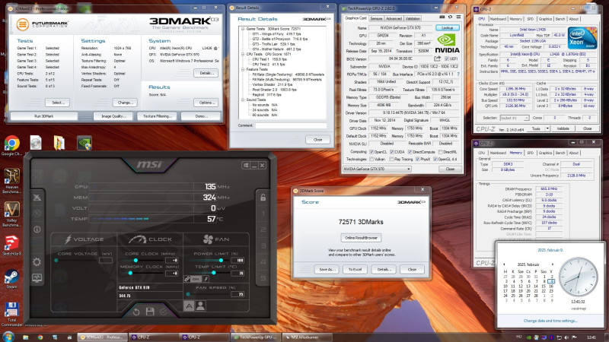This screenshot has height=342, width=609.
Task: Click Save As in 3DMark Score window
Action: click(x=327, y=270)
